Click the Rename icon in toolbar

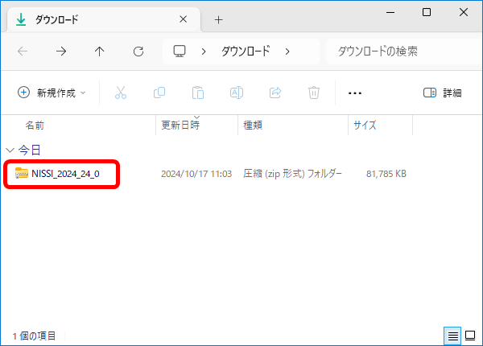click(237, 93)
